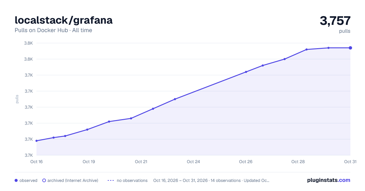Click the Oct 28 x-axis label
365x191 pixels.
[298, 162]
